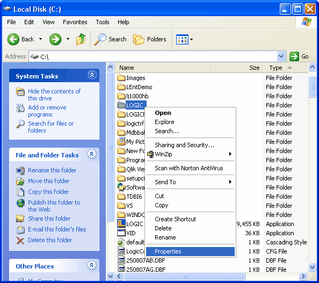Open the Search magnifier toolbar button
This screenshot has width=319, height=283.
point(110,39)
